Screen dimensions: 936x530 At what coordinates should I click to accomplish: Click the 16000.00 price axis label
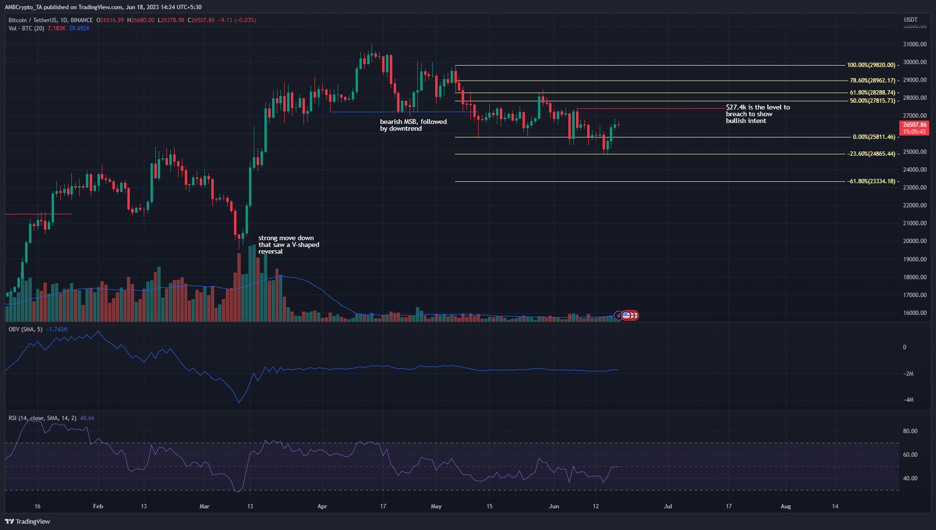915,313
